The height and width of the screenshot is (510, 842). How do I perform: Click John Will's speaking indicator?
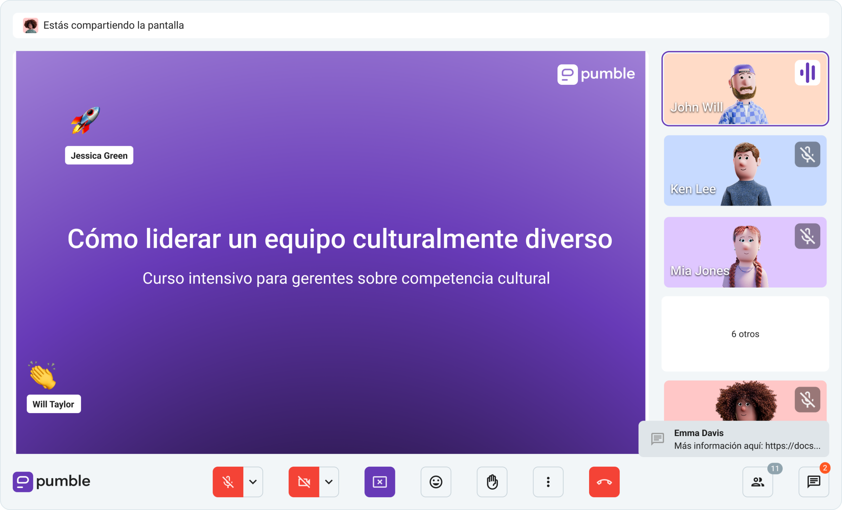pos(807,72)
